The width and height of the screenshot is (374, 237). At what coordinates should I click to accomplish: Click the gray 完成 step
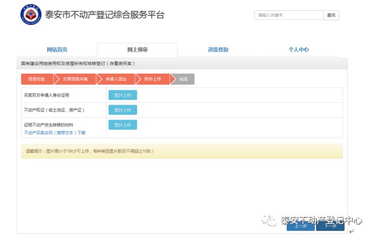183,79
